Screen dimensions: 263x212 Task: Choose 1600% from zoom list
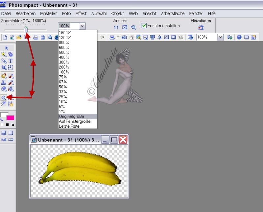[x=78, y=33]
